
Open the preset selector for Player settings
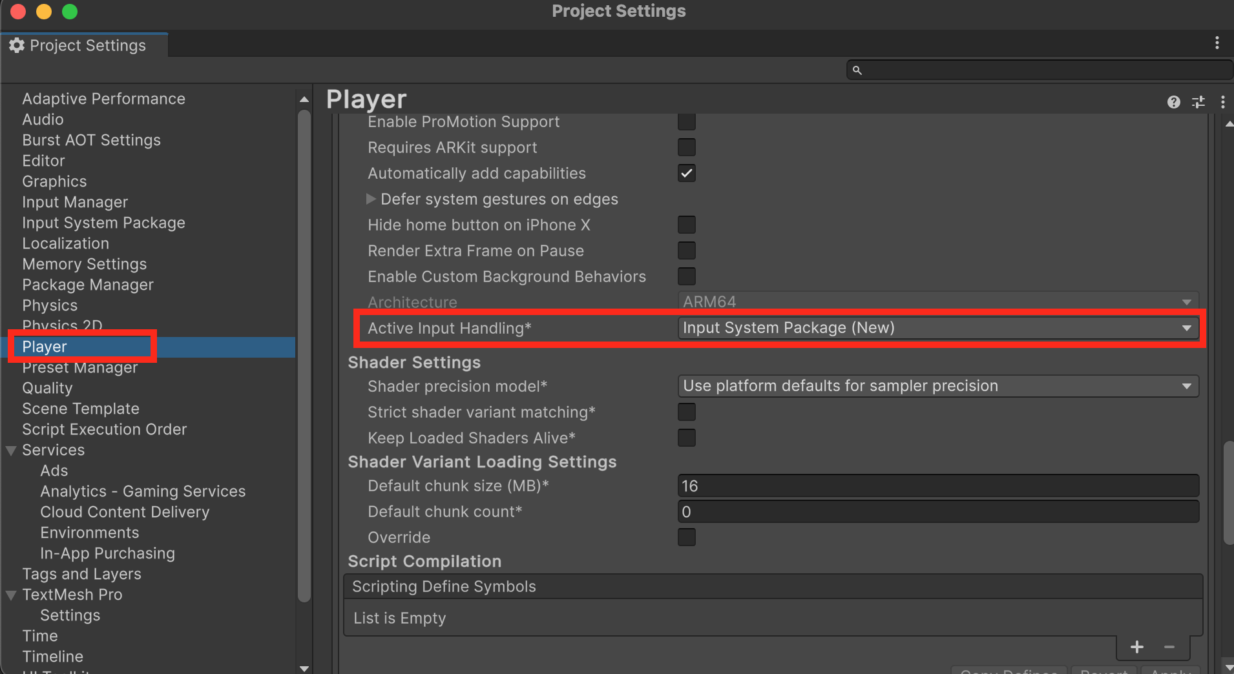point(1198,102)
